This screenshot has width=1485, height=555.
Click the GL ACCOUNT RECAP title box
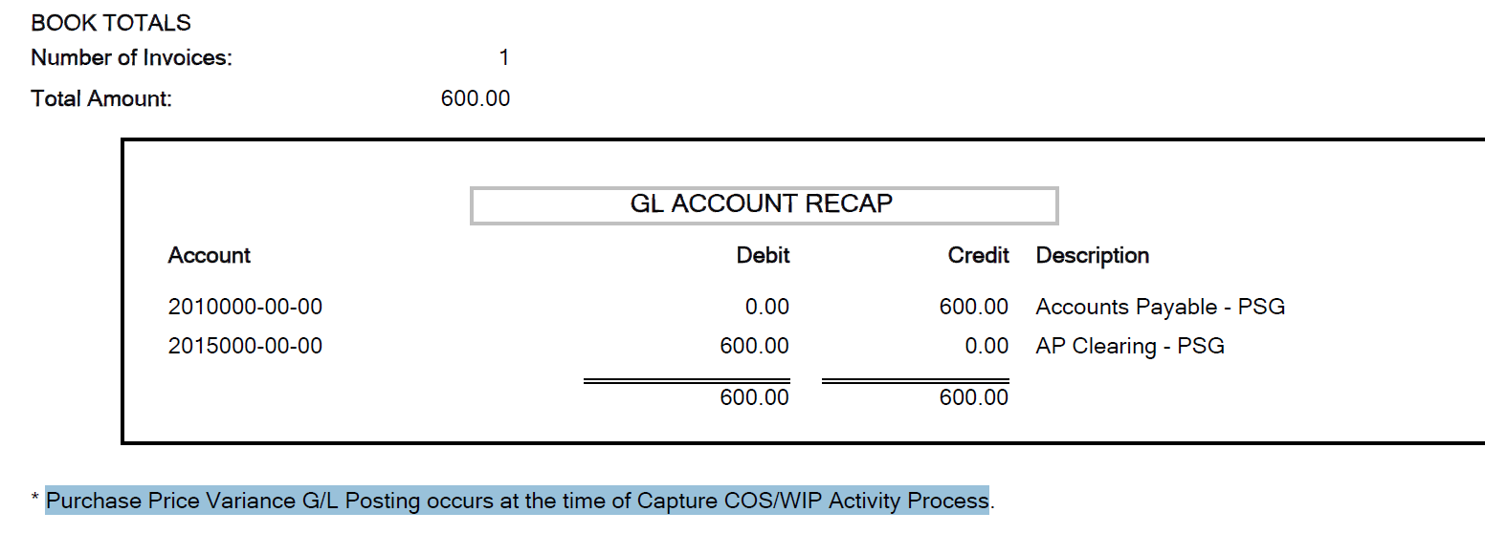click(764, 205)
